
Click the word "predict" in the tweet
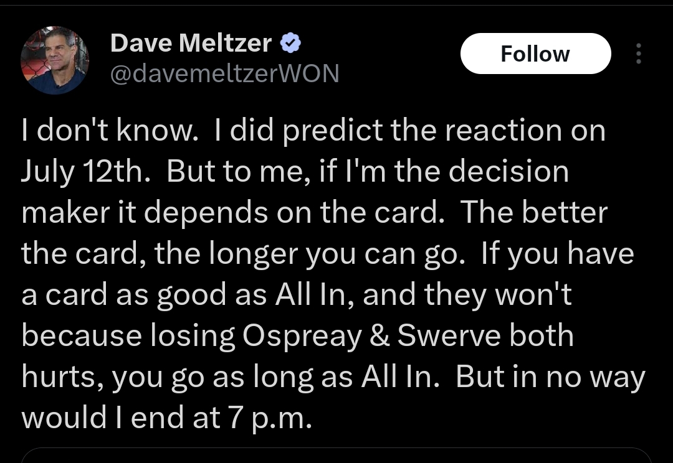[x=333, y=131]
